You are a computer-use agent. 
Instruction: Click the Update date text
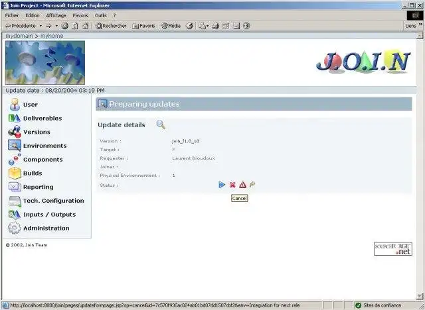[x=55, y=91]
